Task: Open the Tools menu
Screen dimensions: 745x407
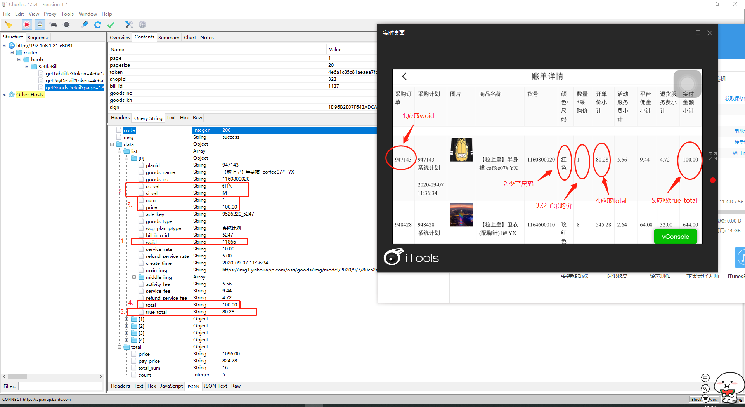Action: (67, 14)
